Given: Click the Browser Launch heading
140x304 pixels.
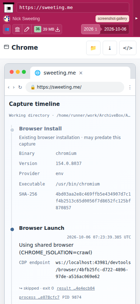Looking at the screenshot, I should click(42, 228).
